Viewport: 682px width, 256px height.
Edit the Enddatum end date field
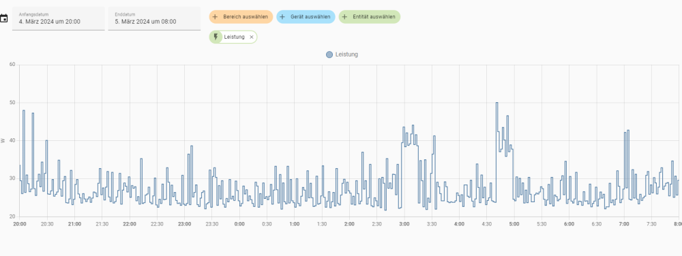[x=154, y=18]
